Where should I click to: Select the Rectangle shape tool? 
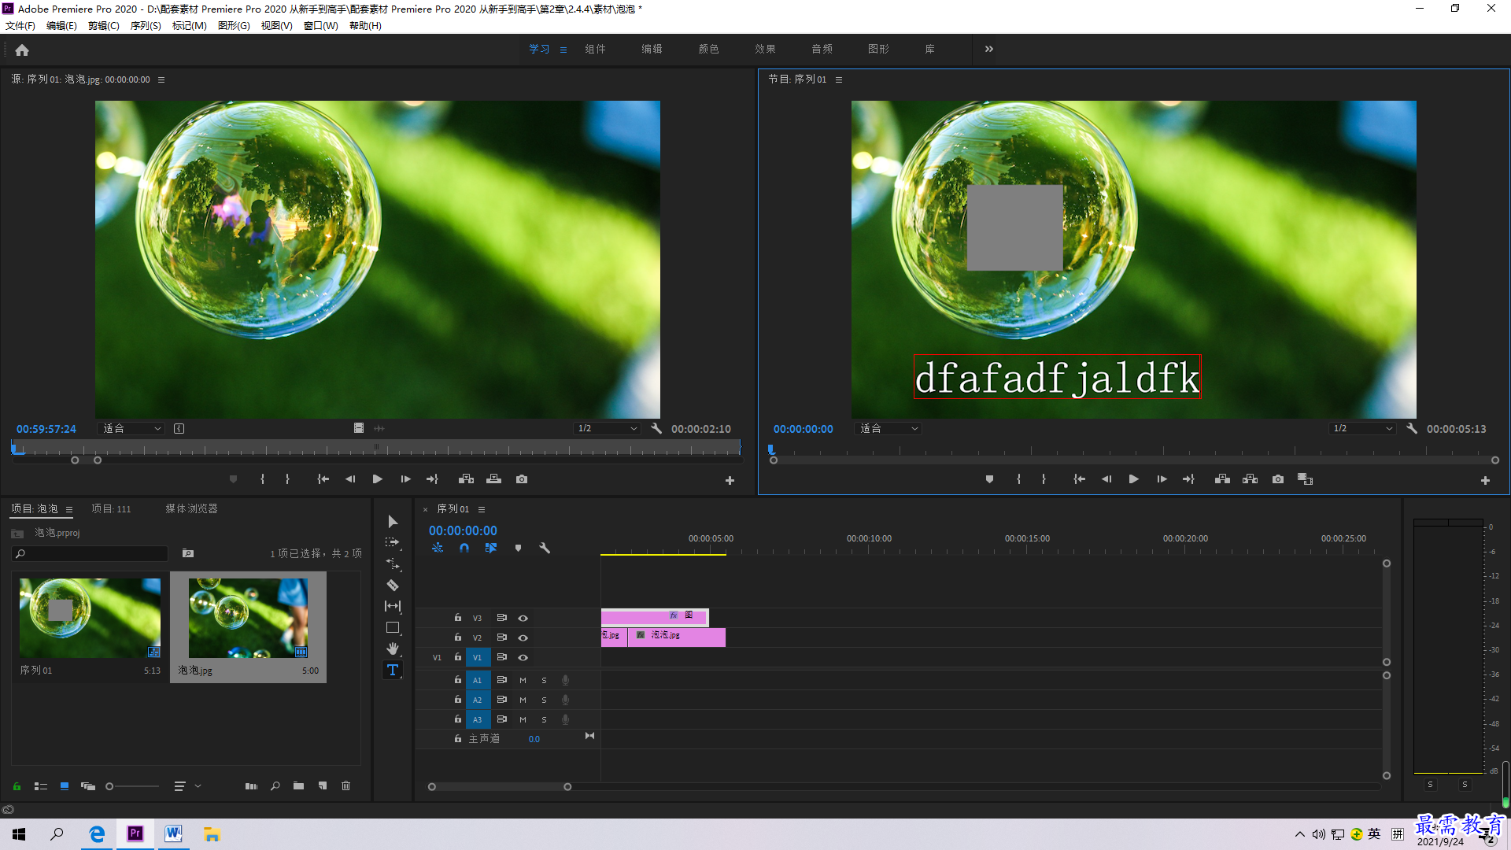click(x=393, y=627)
